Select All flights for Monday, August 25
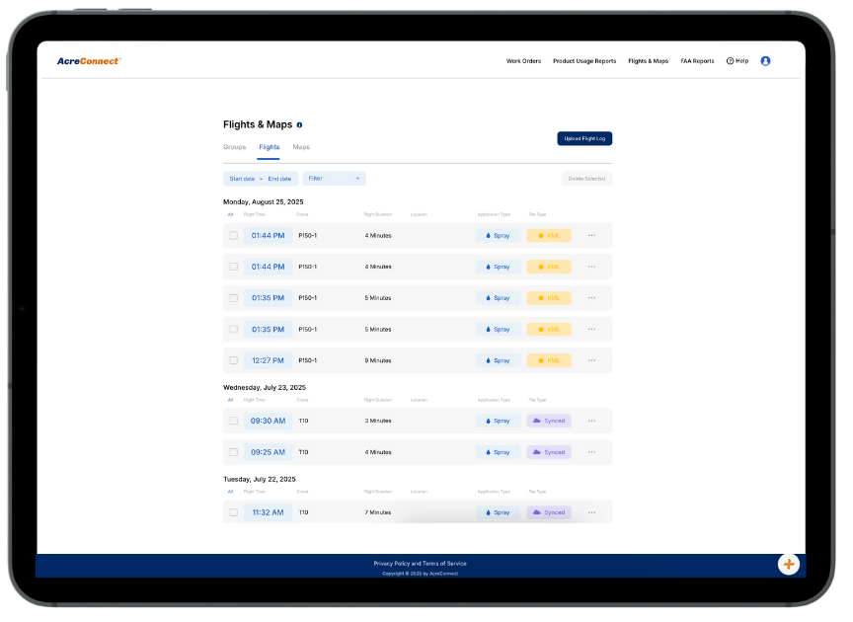The image size is (853, 622). tap(230, 214)
